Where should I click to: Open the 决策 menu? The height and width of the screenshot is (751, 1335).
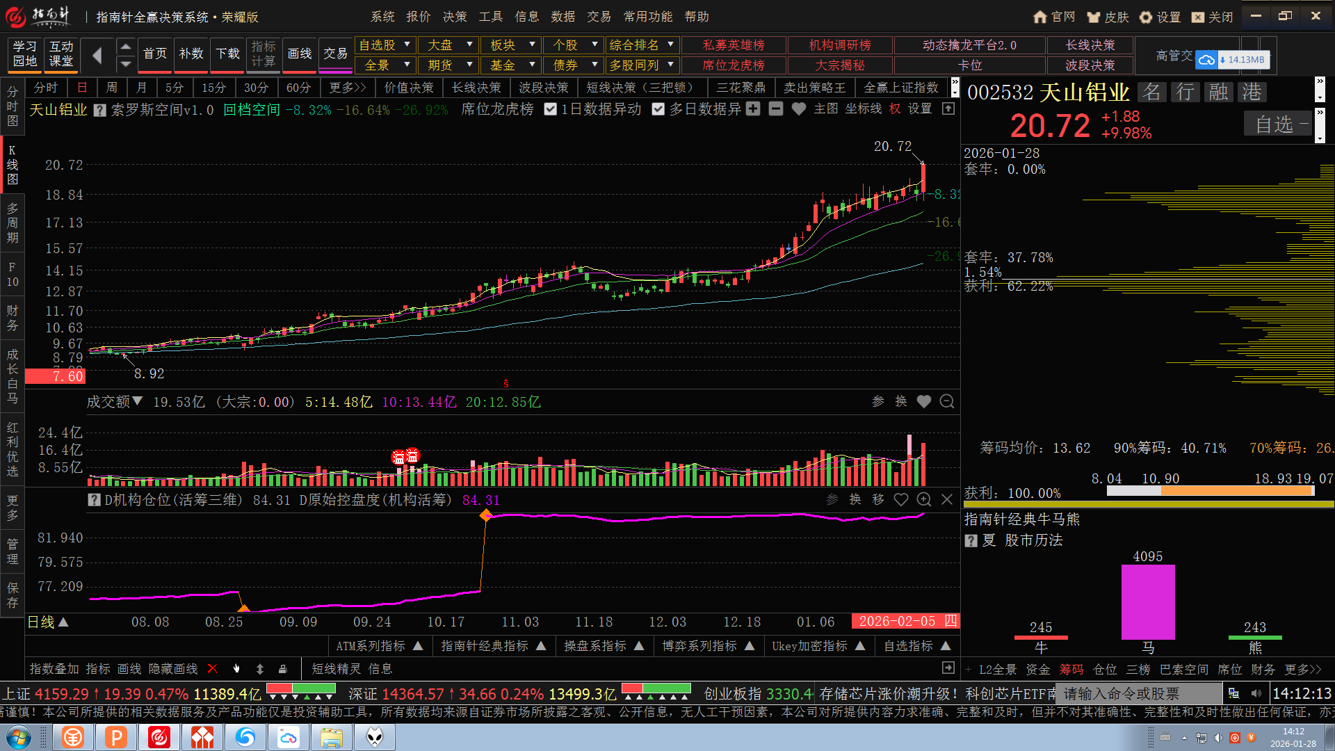[x=455, y=17]
